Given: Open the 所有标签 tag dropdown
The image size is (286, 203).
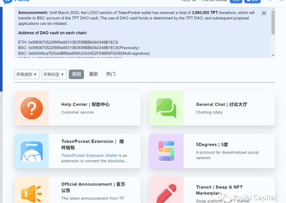Looking at the screenshot, I should tap(54, 74).
